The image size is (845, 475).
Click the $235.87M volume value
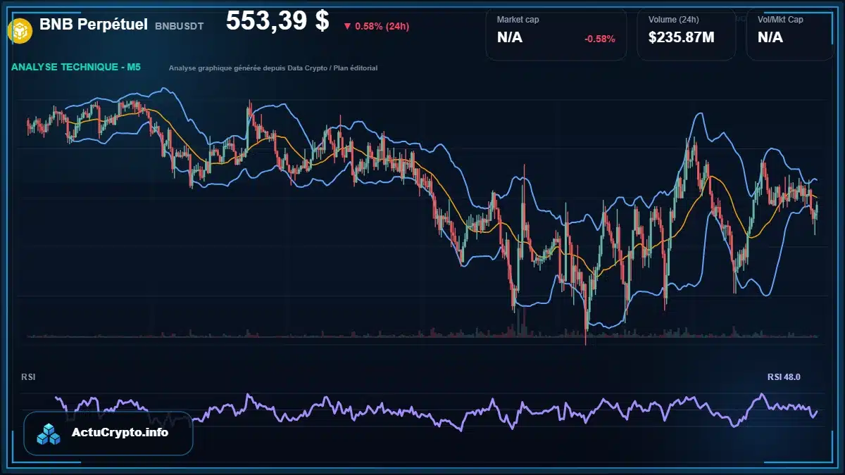[681, 37]
